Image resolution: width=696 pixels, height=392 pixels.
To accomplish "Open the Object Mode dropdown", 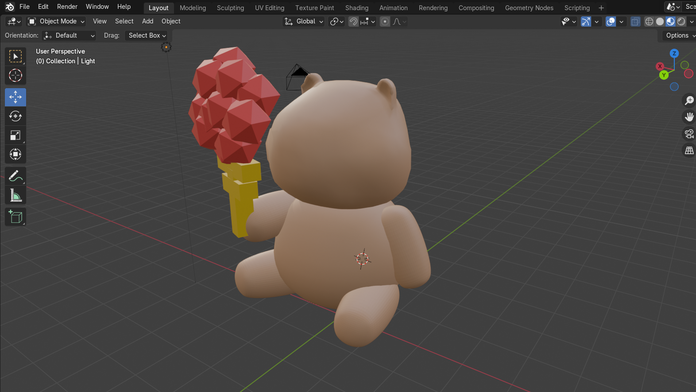I will 56,21.
